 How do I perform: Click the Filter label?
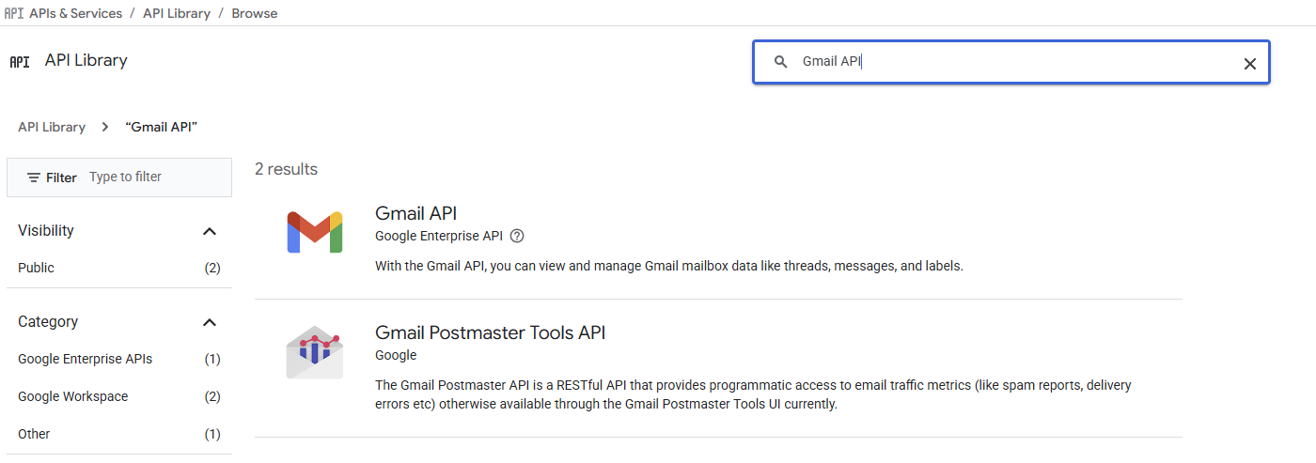(61, 177)
